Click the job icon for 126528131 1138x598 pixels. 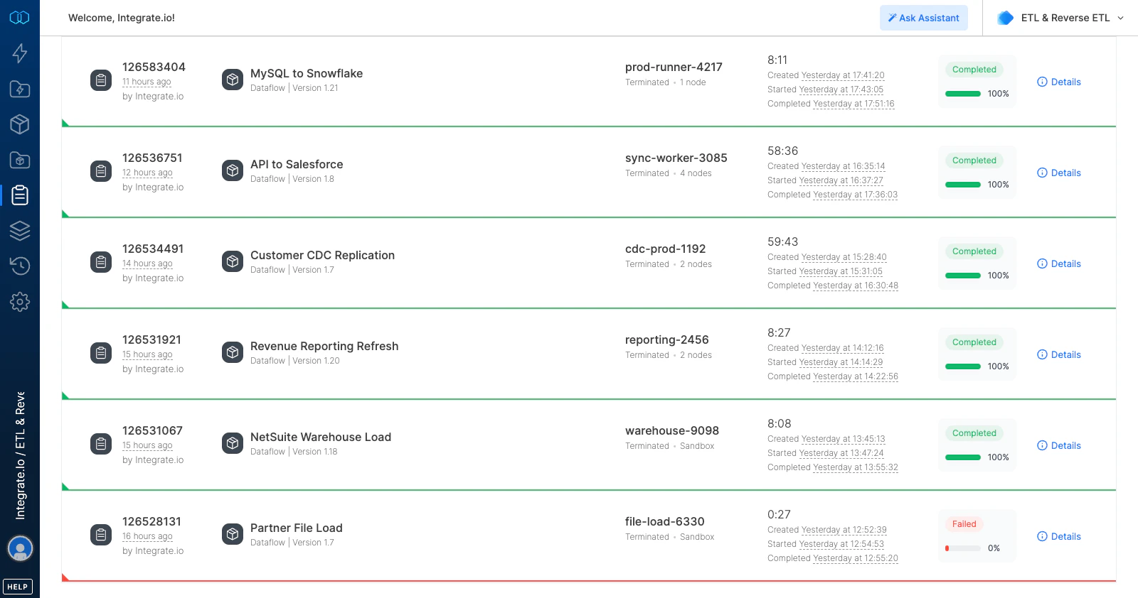(x=101, y=535)
